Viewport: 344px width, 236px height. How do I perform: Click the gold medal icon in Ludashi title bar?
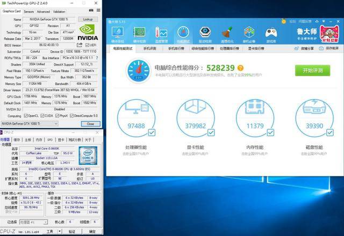pos(284,21)
